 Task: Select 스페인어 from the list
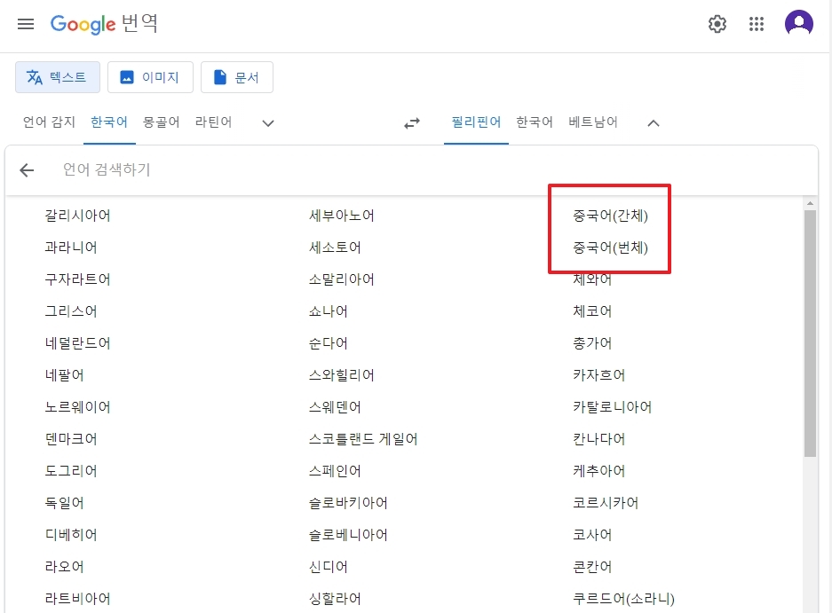pyautogui.click(x=335, y=471)
